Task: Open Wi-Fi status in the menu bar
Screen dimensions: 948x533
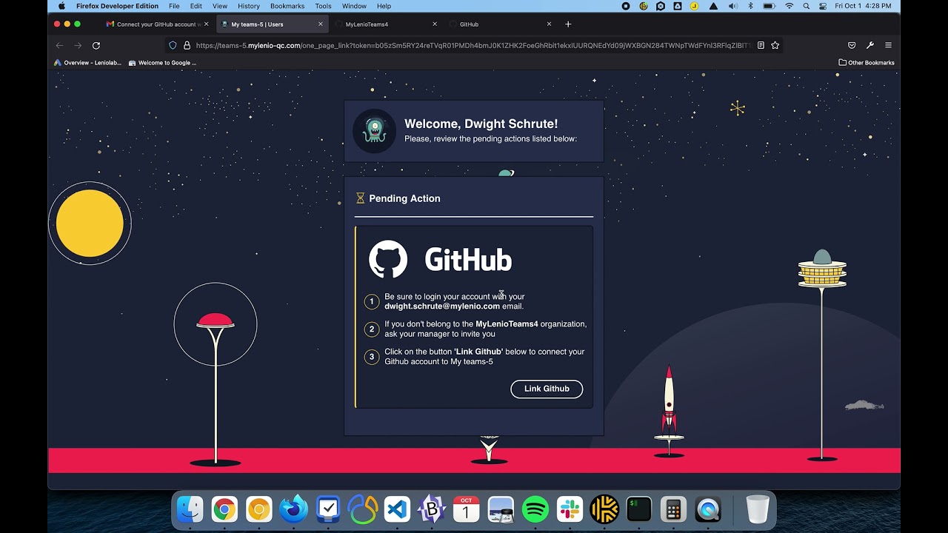Action: 790,6
